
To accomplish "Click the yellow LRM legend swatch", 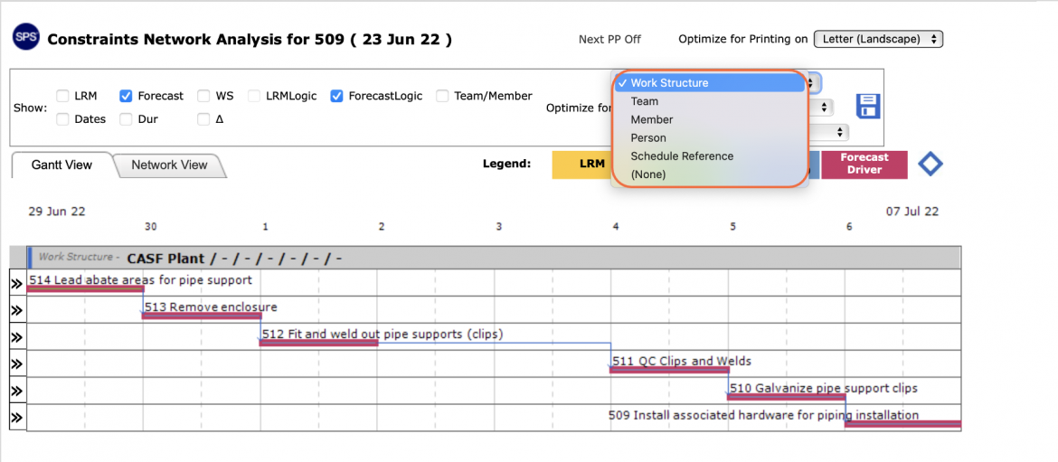I will [581, 164].
